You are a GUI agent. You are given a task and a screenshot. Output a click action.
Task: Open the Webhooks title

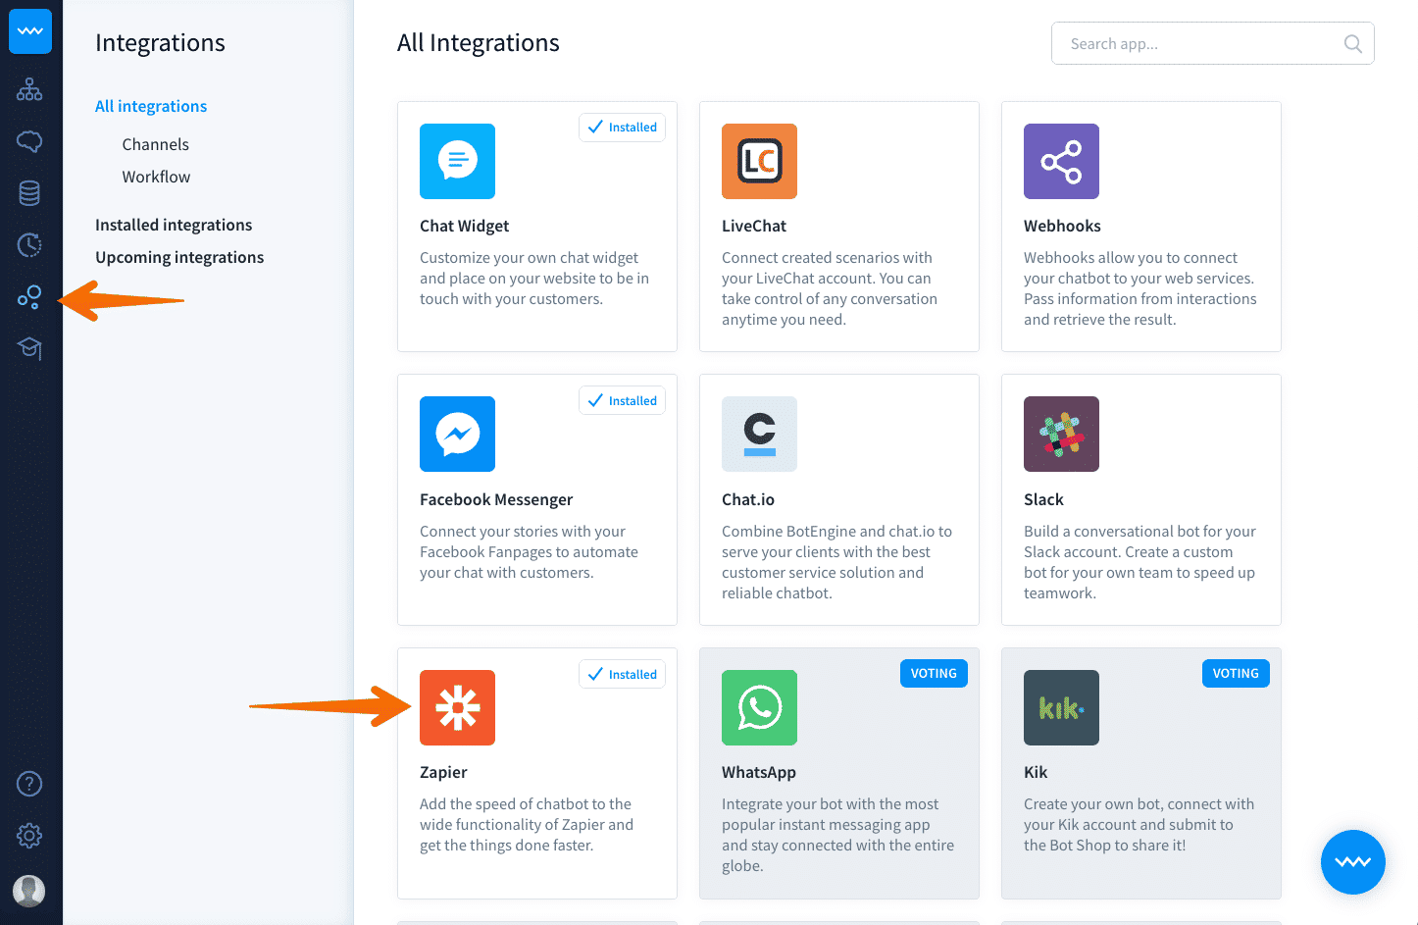tap(1062, 226)
